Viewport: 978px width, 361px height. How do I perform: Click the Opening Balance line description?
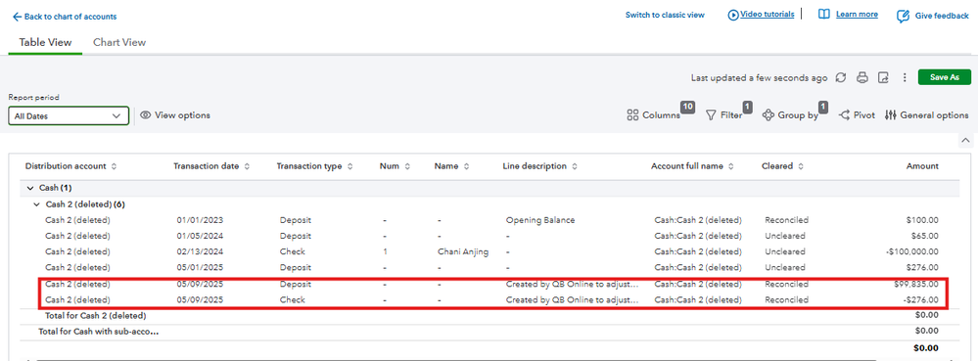pos(540,220)
